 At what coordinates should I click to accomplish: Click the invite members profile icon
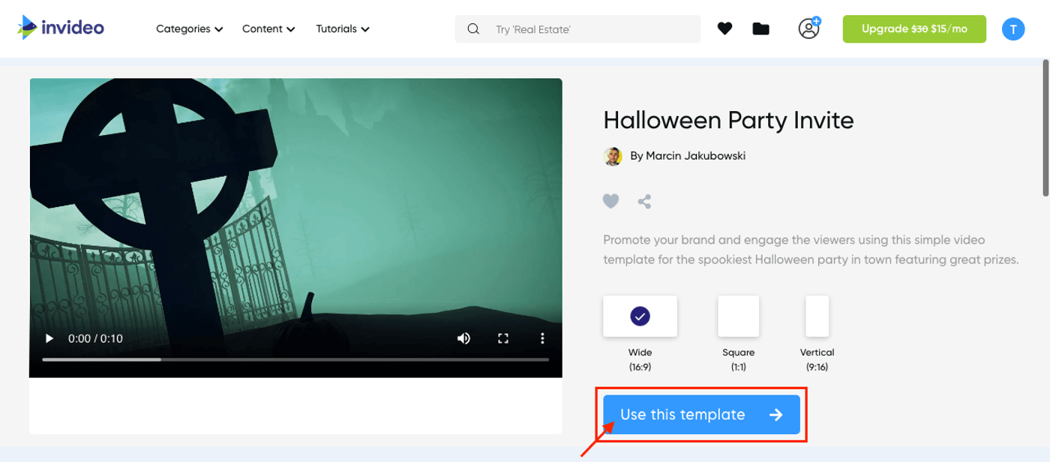click(808, 29)
